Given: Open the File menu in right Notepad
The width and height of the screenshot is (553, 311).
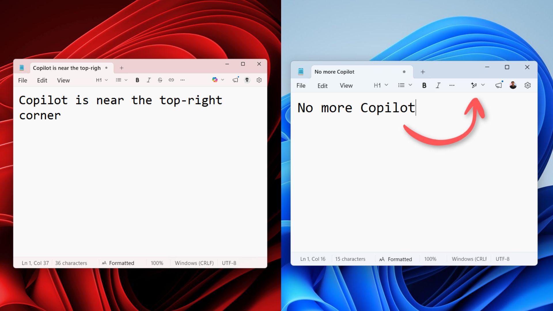Looking at the screenshot, I should (x=300, y=85).
